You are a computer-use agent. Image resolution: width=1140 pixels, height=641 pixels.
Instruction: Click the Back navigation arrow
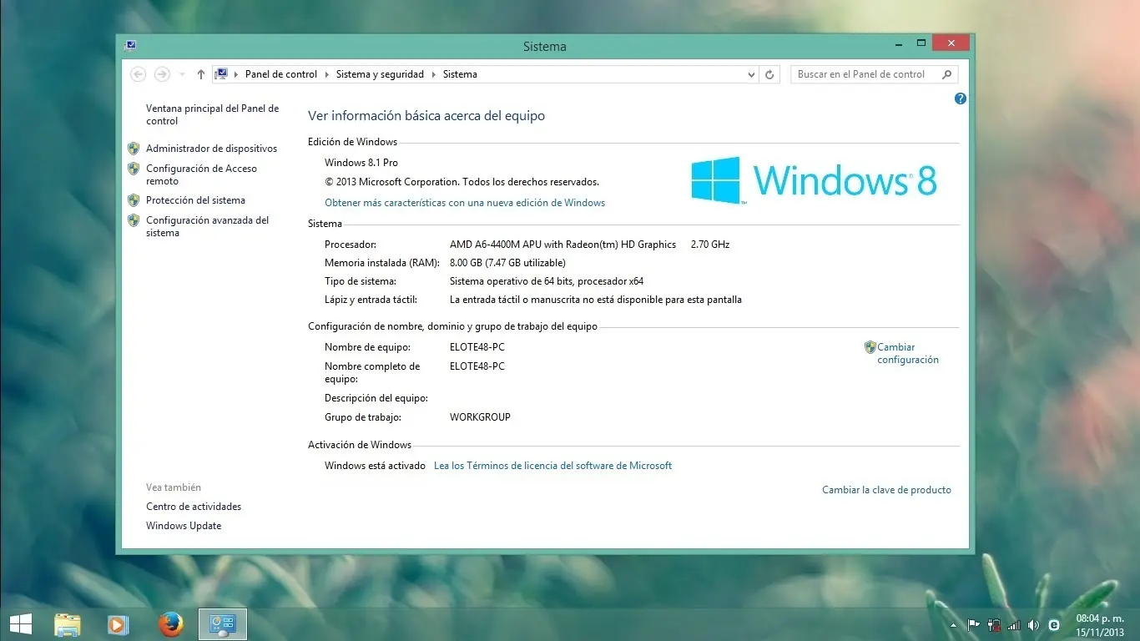point(139,74)
